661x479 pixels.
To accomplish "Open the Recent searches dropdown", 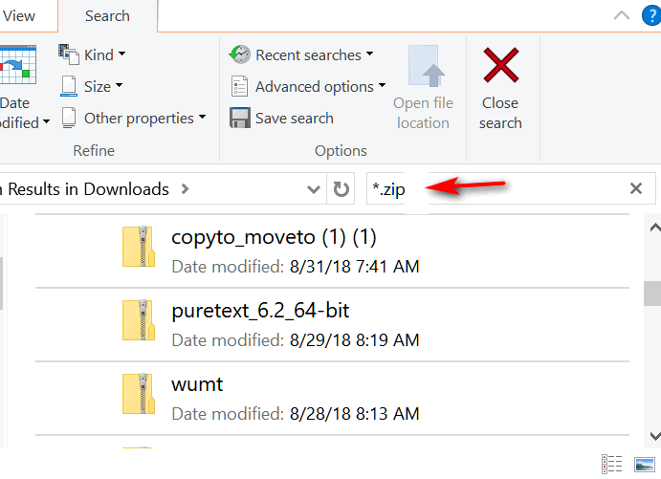I will pos(369,54).
